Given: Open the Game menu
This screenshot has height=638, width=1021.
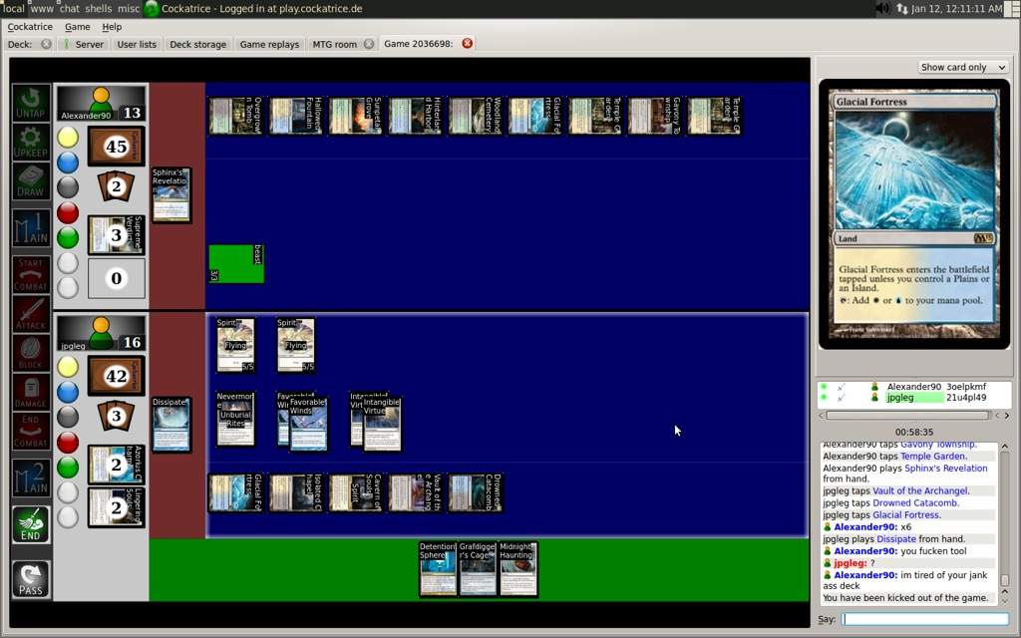Looking at the screenshot, I should pyautogui.click(x=78, y=27).
